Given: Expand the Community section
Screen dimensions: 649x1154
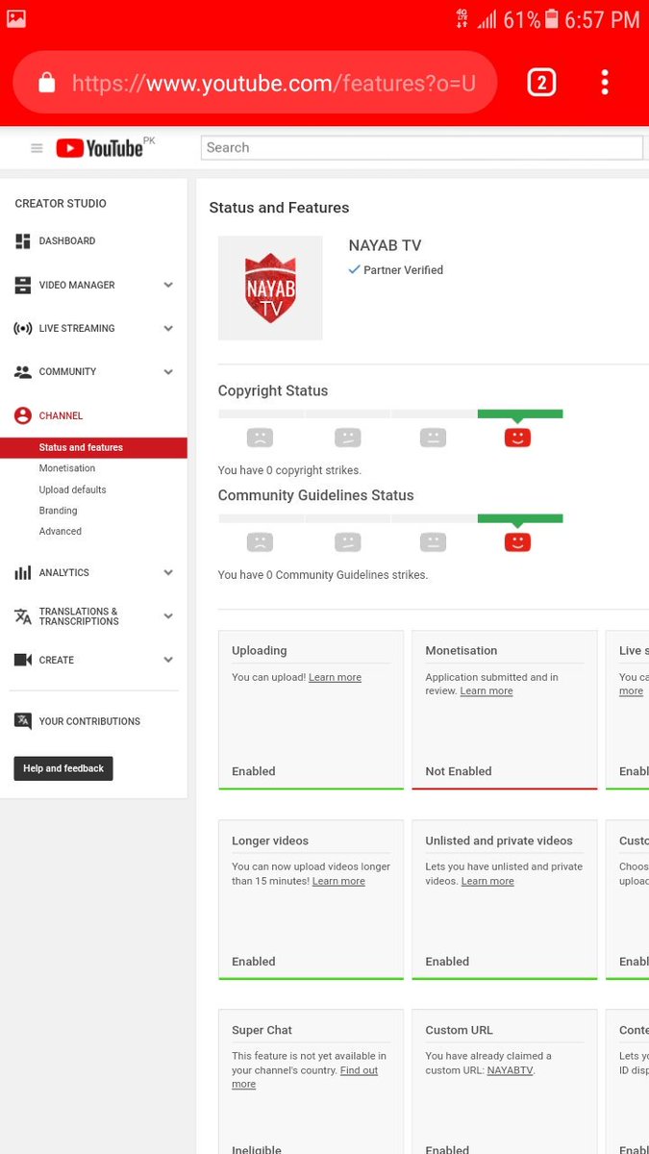Looking at the screenshot, I should (168, 372).
